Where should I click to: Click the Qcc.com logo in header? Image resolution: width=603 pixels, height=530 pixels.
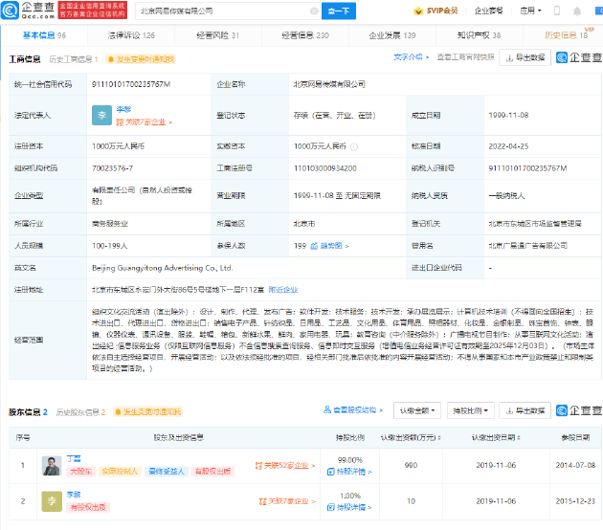pyautogui.click(x=32, y=10)
